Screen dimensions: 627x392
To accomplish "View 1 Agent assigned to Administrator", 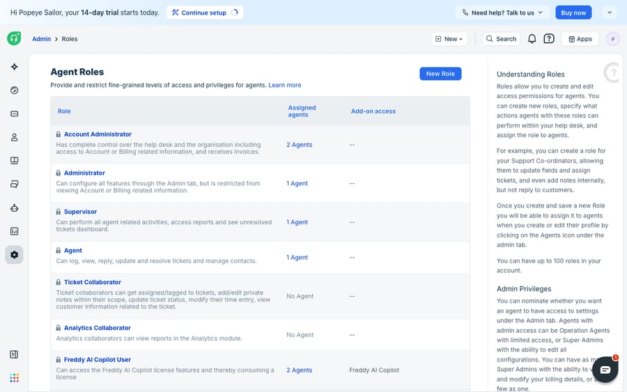I will [x=297, y=183].
